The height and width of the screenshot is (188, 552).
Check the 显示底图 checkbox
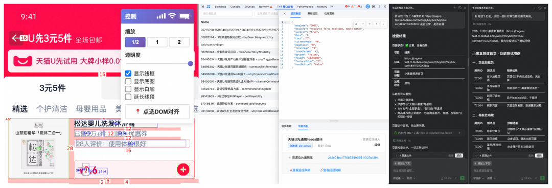[x=128, y=81]
